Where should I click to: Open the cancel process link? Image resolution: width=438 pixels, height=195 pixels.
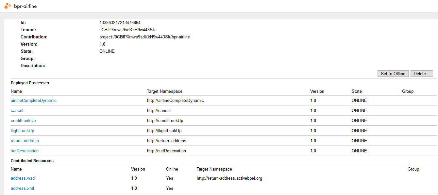17,111
